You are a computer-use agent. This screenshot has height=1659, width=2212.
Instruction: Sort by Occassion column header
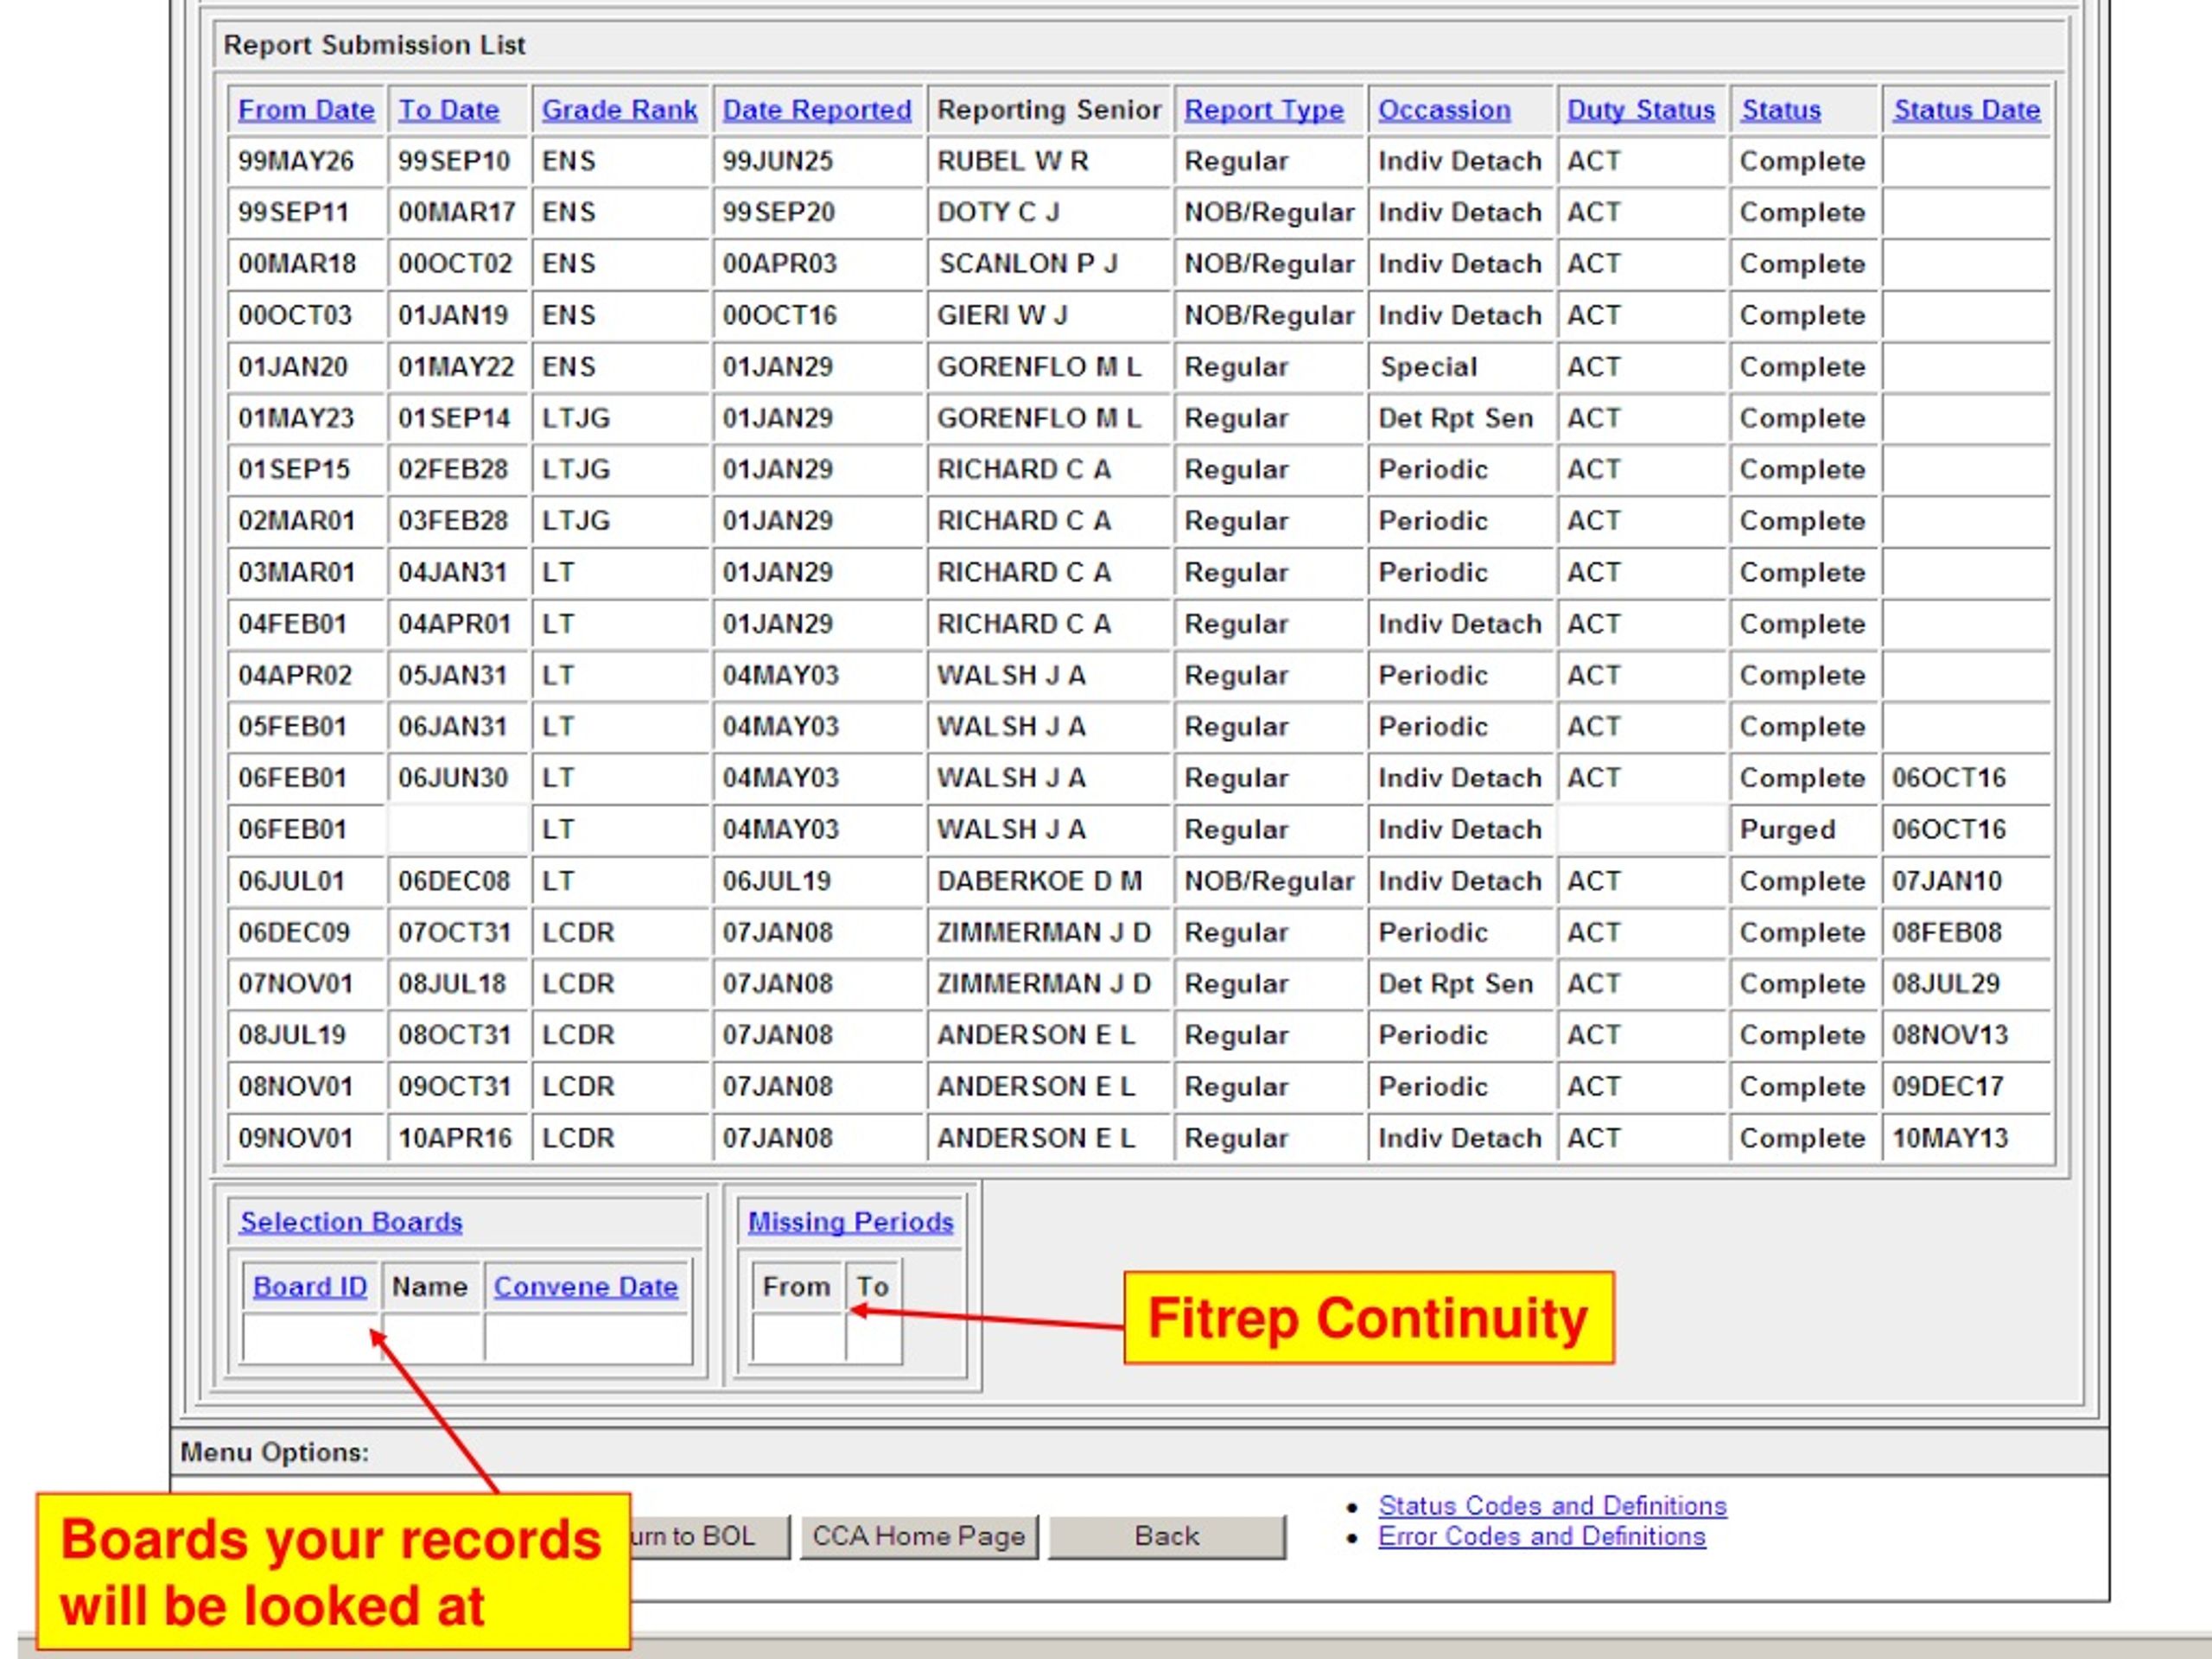pyautogui.click(x=1444, y=110)
